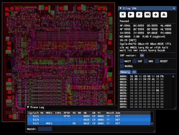Image resolution: width=179 pixels, height=135 pixels.
Task: Click the Cycle:M4/T2 status text
Action: [x=128, y=44]
